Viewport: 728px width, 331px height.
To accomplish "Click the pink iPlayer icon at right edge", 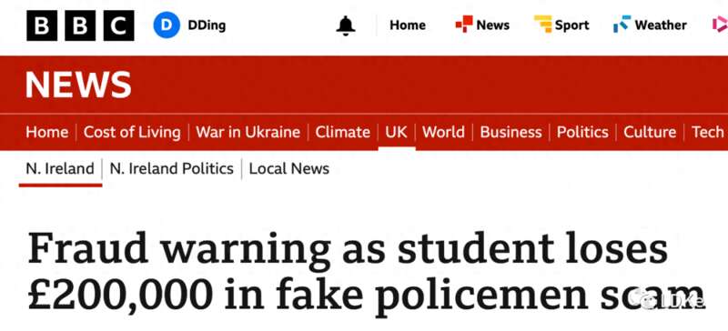I will pyautogui.click(x=720, y=25).
